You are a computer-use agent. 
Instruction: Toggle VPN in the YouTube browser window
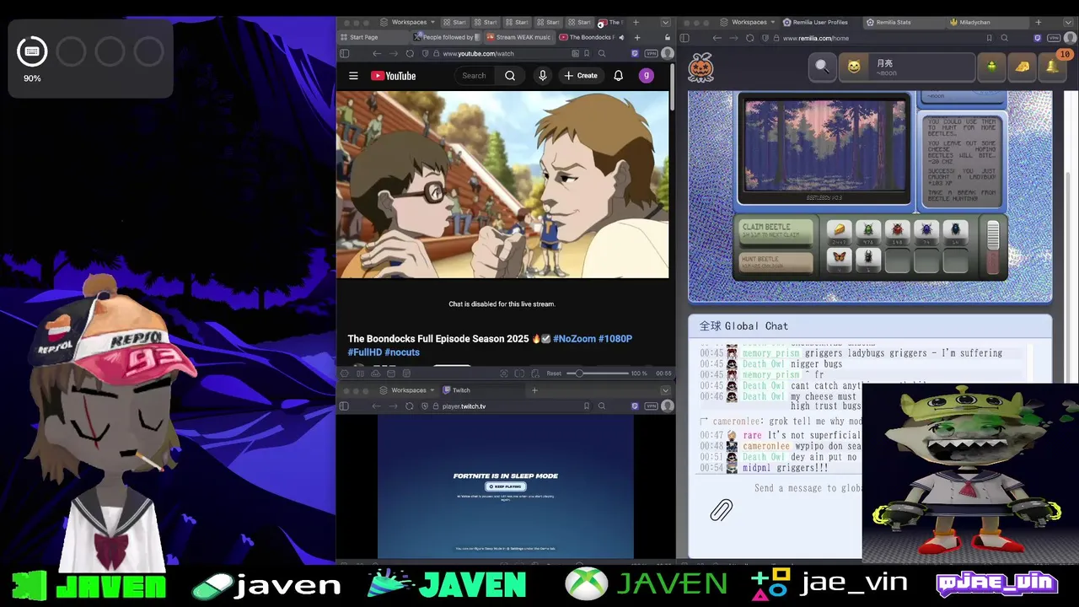point(651,53)
